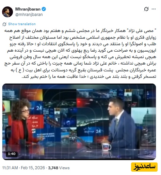The image size is (161, 175).
Task: Click the yellow Saednews logo watermark
Action: pyautogui.click(x=144, y=167)
